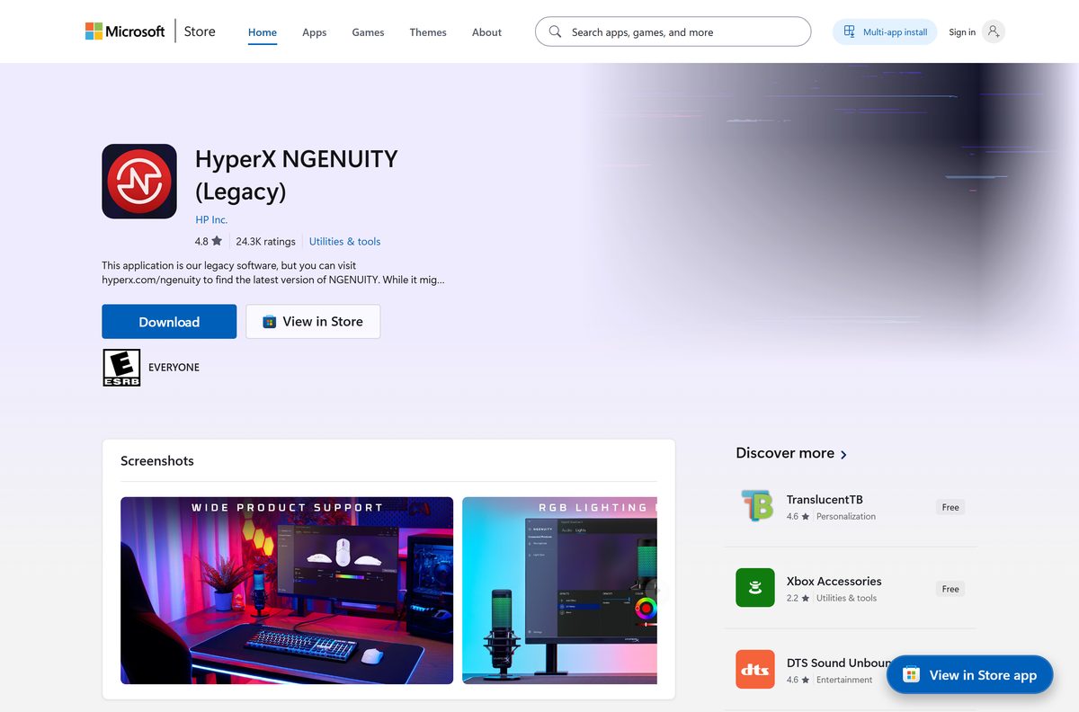Open the Themes tab

pos(428,32)
